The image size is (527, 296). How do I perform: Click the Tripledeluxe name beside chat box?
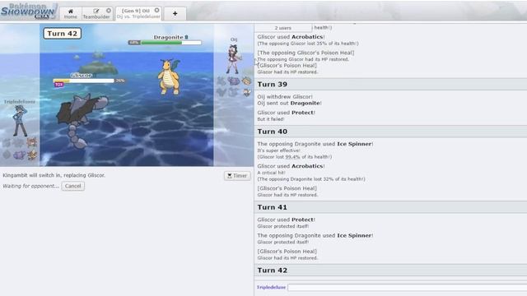(x=271, y=287)
